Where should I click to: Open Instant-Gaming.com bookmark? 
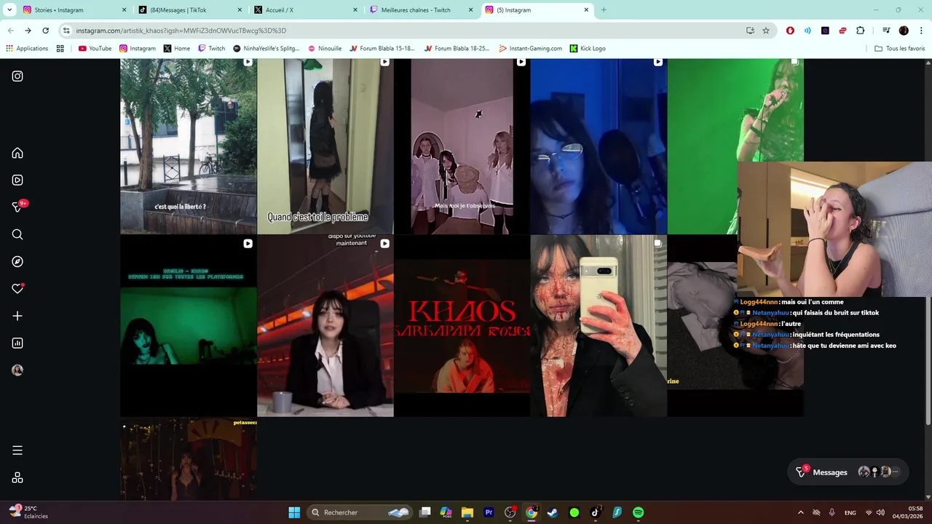tap(530, 49)
